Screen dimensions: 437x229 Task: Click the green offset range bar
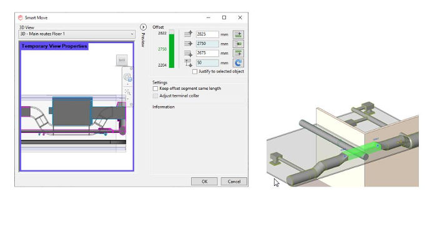172,51
